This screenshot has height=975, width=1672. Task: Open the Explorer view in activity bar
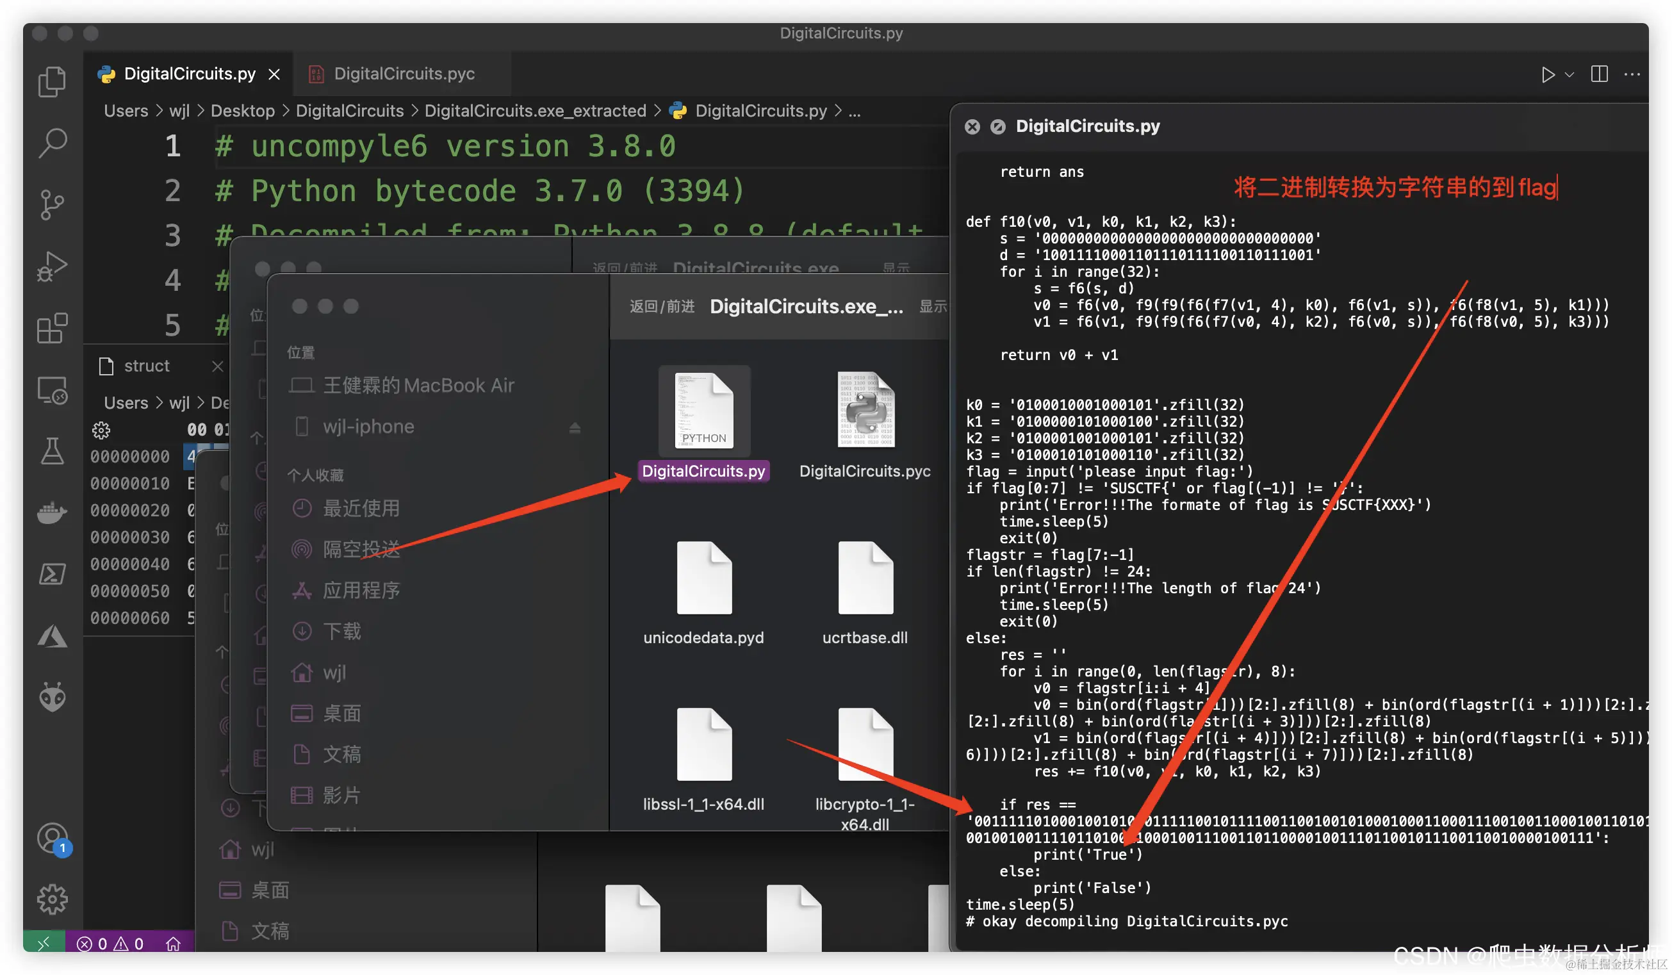(52, 82)
